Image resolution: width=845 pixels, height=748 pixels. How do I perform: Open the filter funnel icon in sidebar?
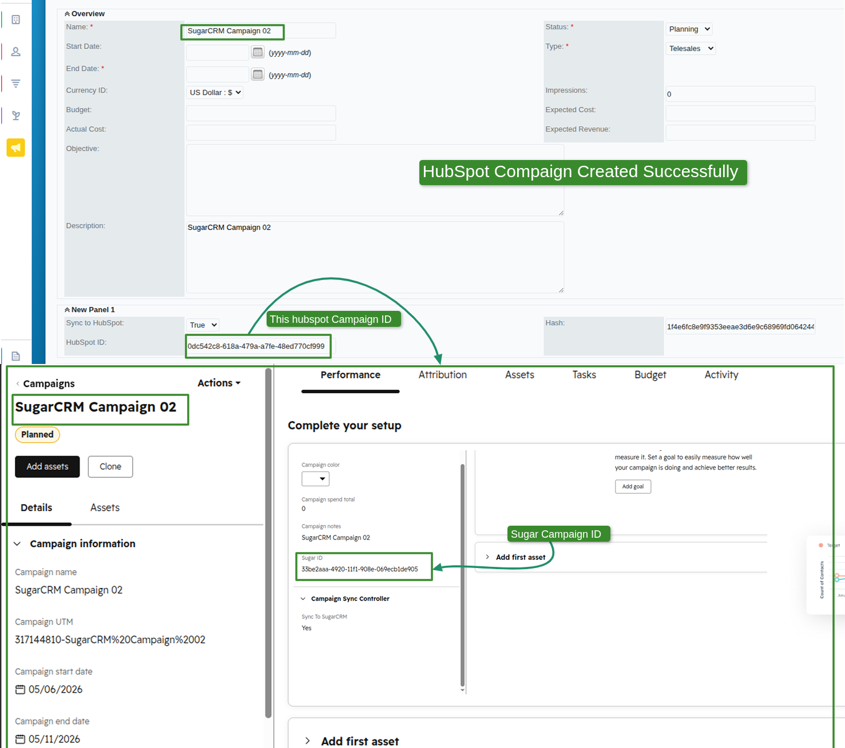16,83
